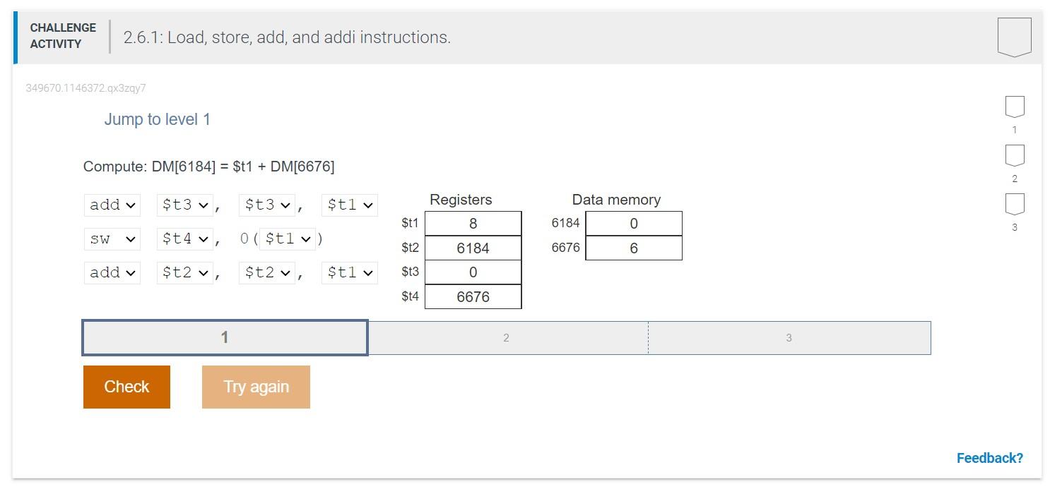The image size is (1050, 489).
Task: Click the Registers table heading
Action: click(x=461, y=200)
